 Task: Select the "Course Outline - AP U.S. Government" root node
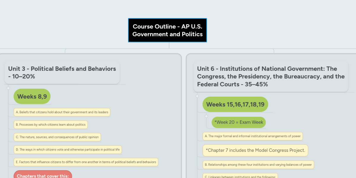pos(167,30)
